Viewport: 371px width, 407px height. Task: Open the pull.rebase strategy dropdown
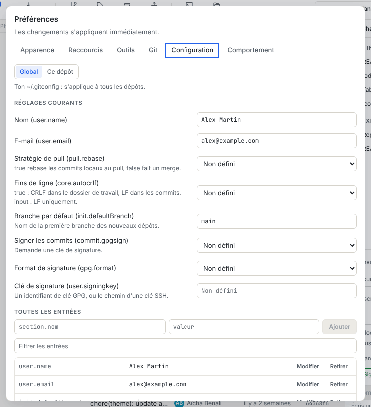[x=277, y=164]
